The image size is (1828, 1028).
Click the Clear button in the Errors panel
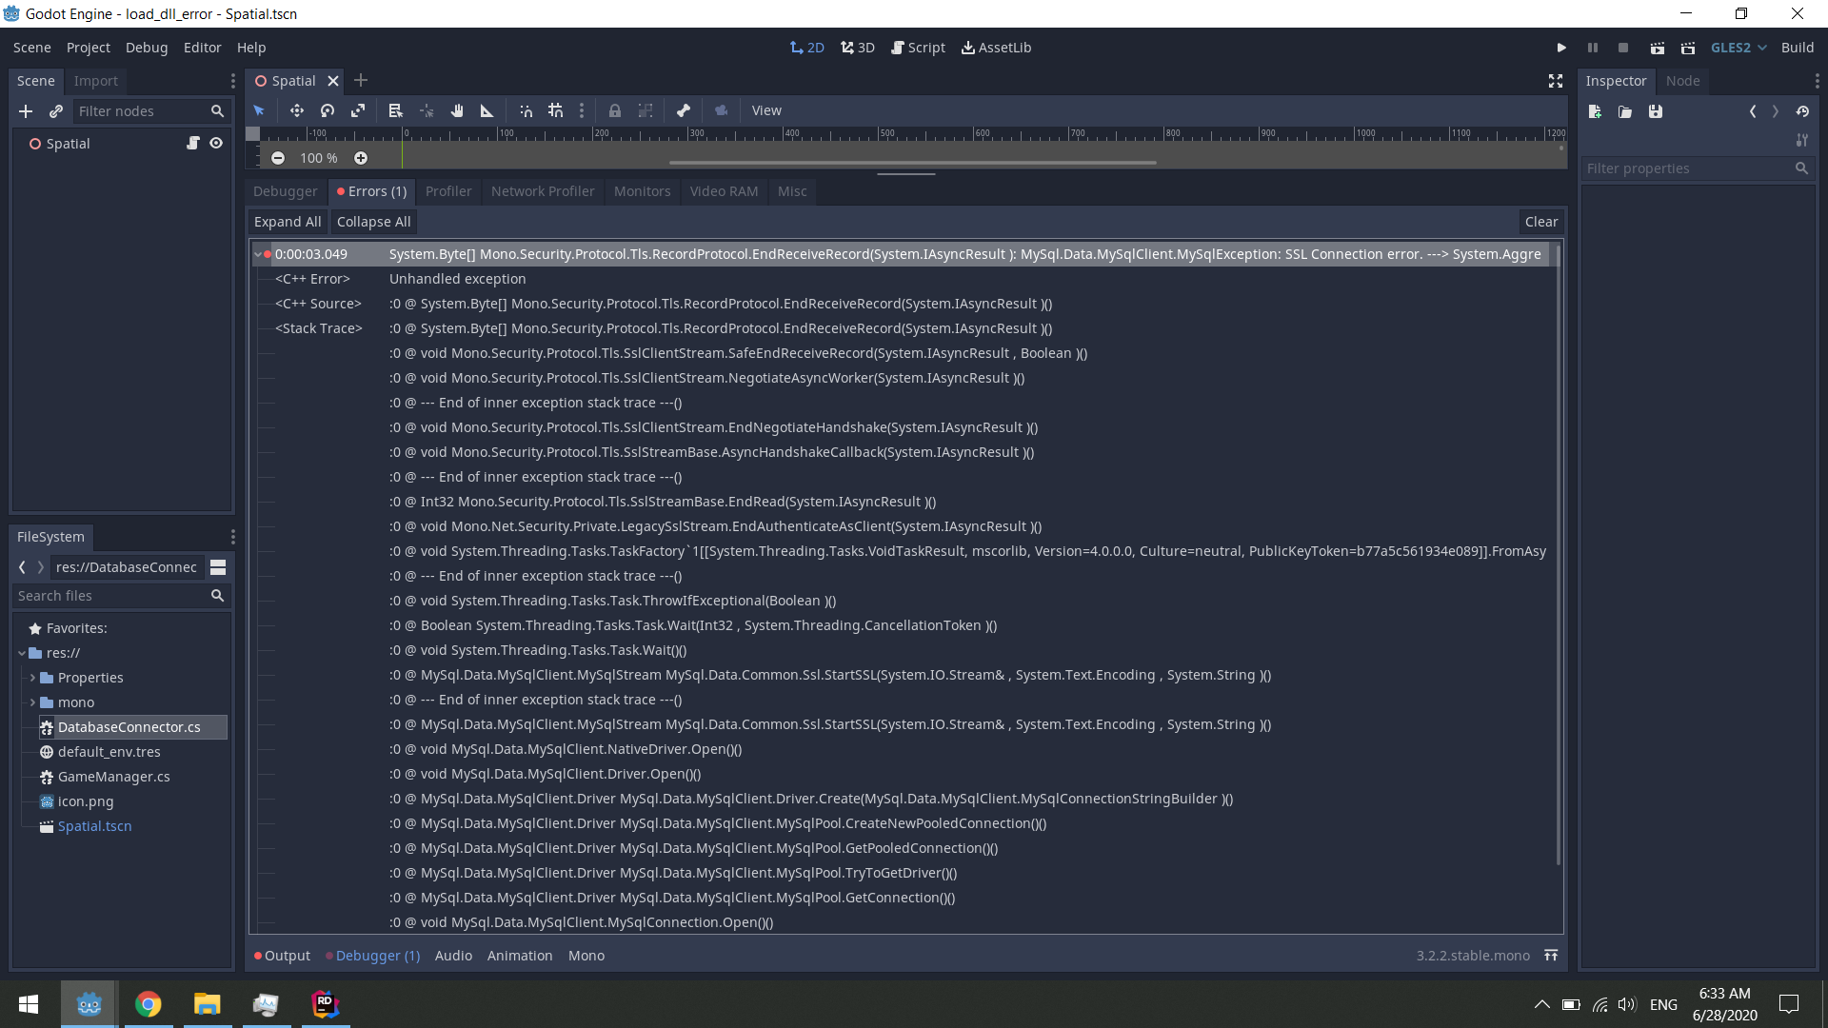click(1540, 221)
